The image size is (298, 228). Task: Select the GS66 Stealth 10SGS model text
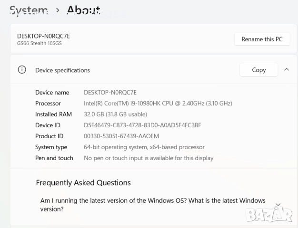tap(40, 43)
